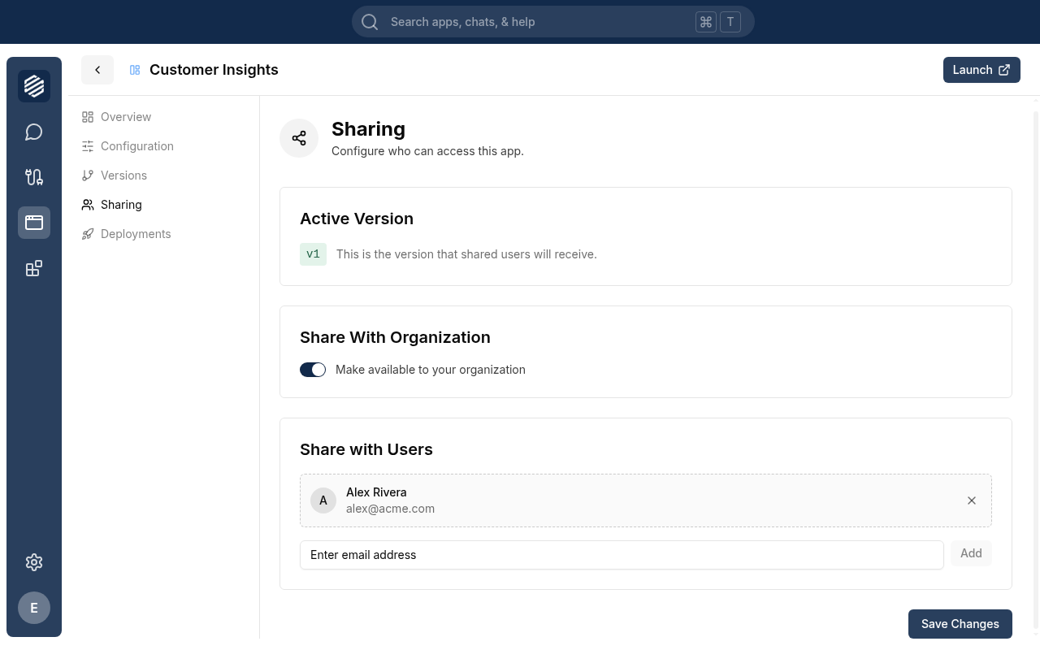The image size is (1040, 650).
Task: Click the search magnifier icon
Action: click(x=370, y=22)
